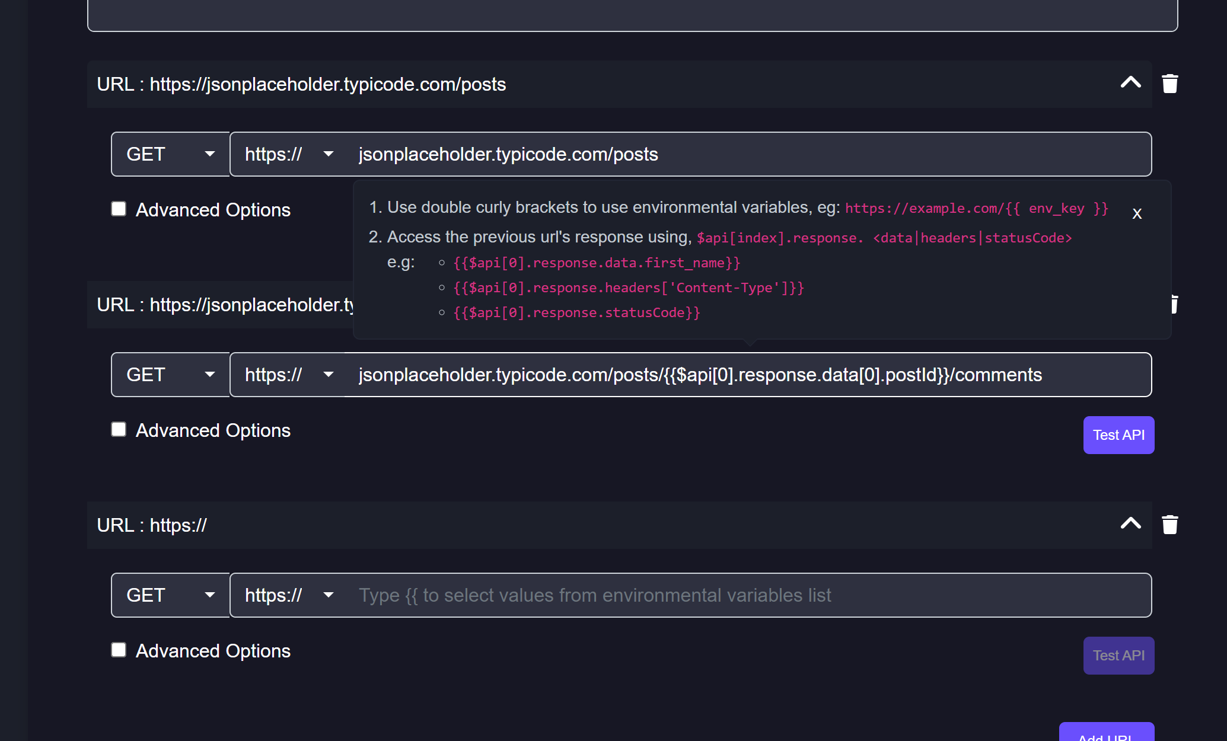Collapse the bottom https:// URL section
Screen dimensions: 1227x741
(1131, 524)
